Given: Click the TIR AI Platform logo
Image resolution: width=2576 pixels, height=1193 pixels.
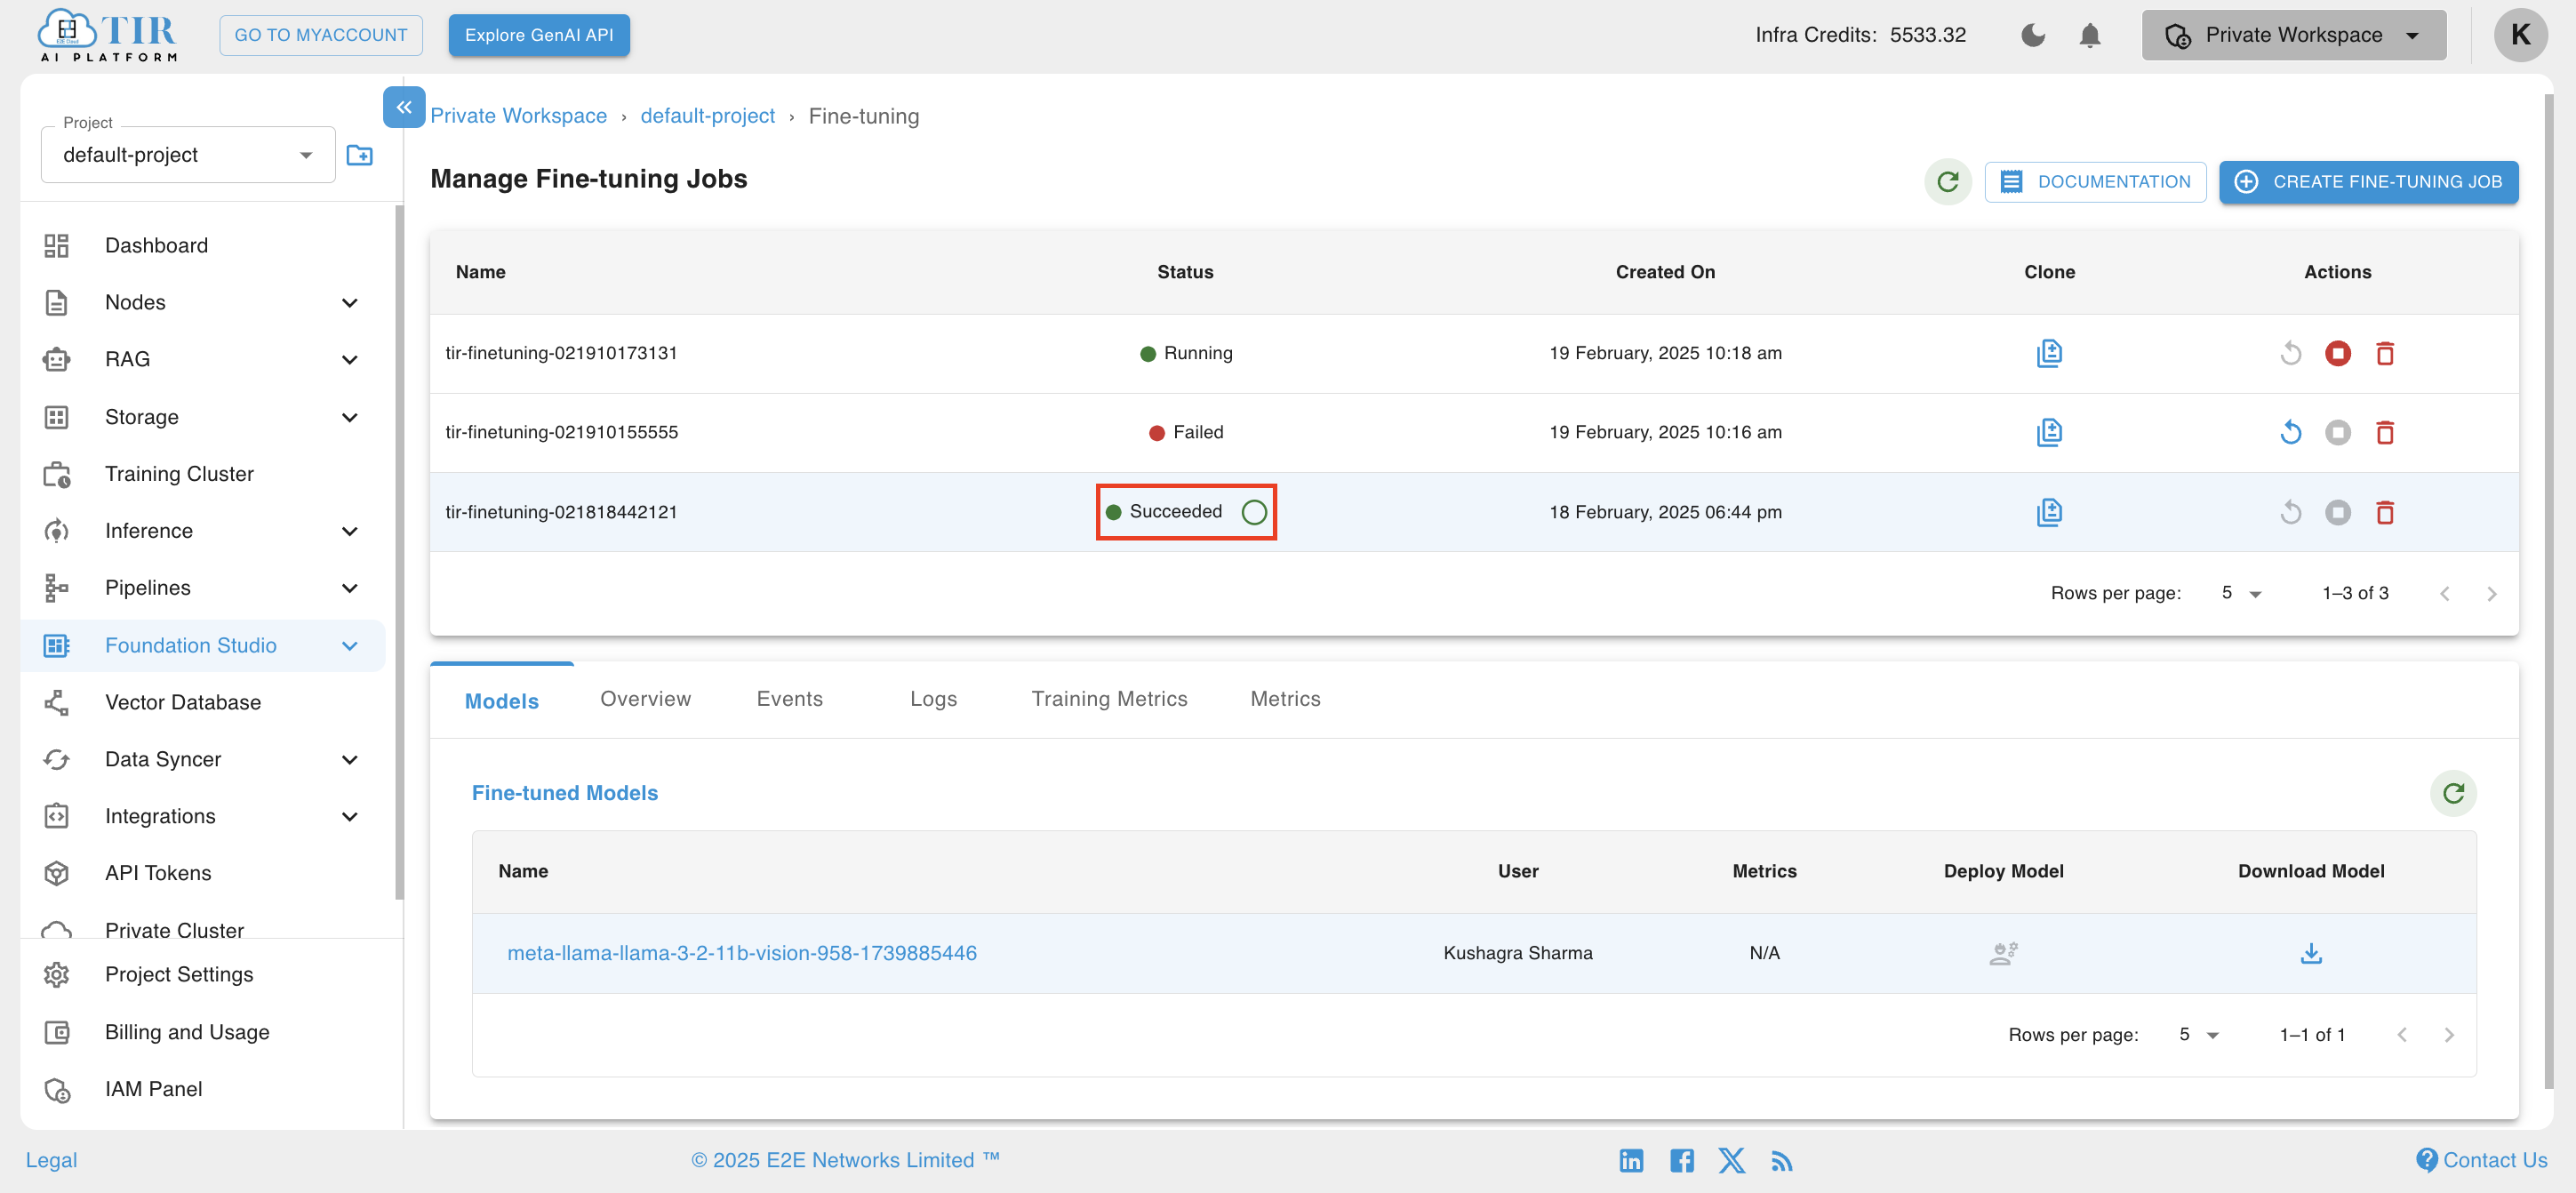Looking at the screenshot, I should [x=107, y=35].
